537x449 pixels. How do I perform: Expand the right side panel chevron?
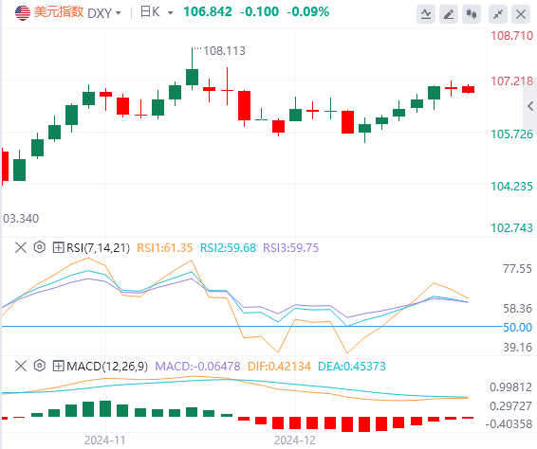[530, 106]
